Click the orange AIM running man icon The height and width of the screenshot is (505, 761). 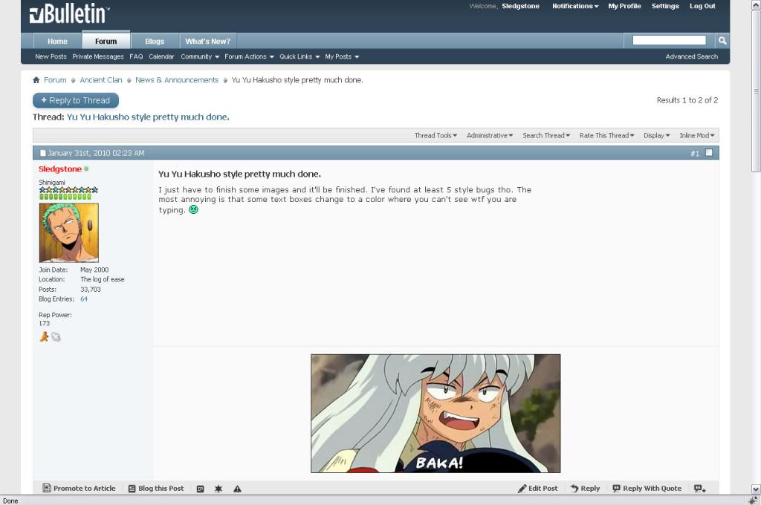(x=44, y=336)
